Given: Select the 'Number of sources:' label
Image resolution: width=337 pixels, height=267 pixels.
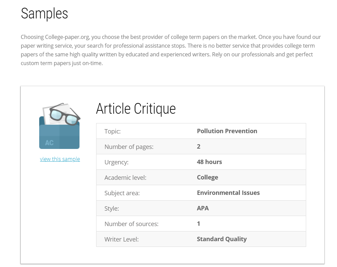Looking at the screenshot, I should tap(131, 224).
